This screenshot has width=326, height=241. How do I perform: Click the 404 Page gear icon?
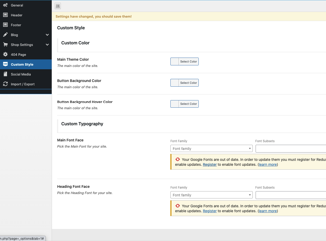tap(5, 54)
